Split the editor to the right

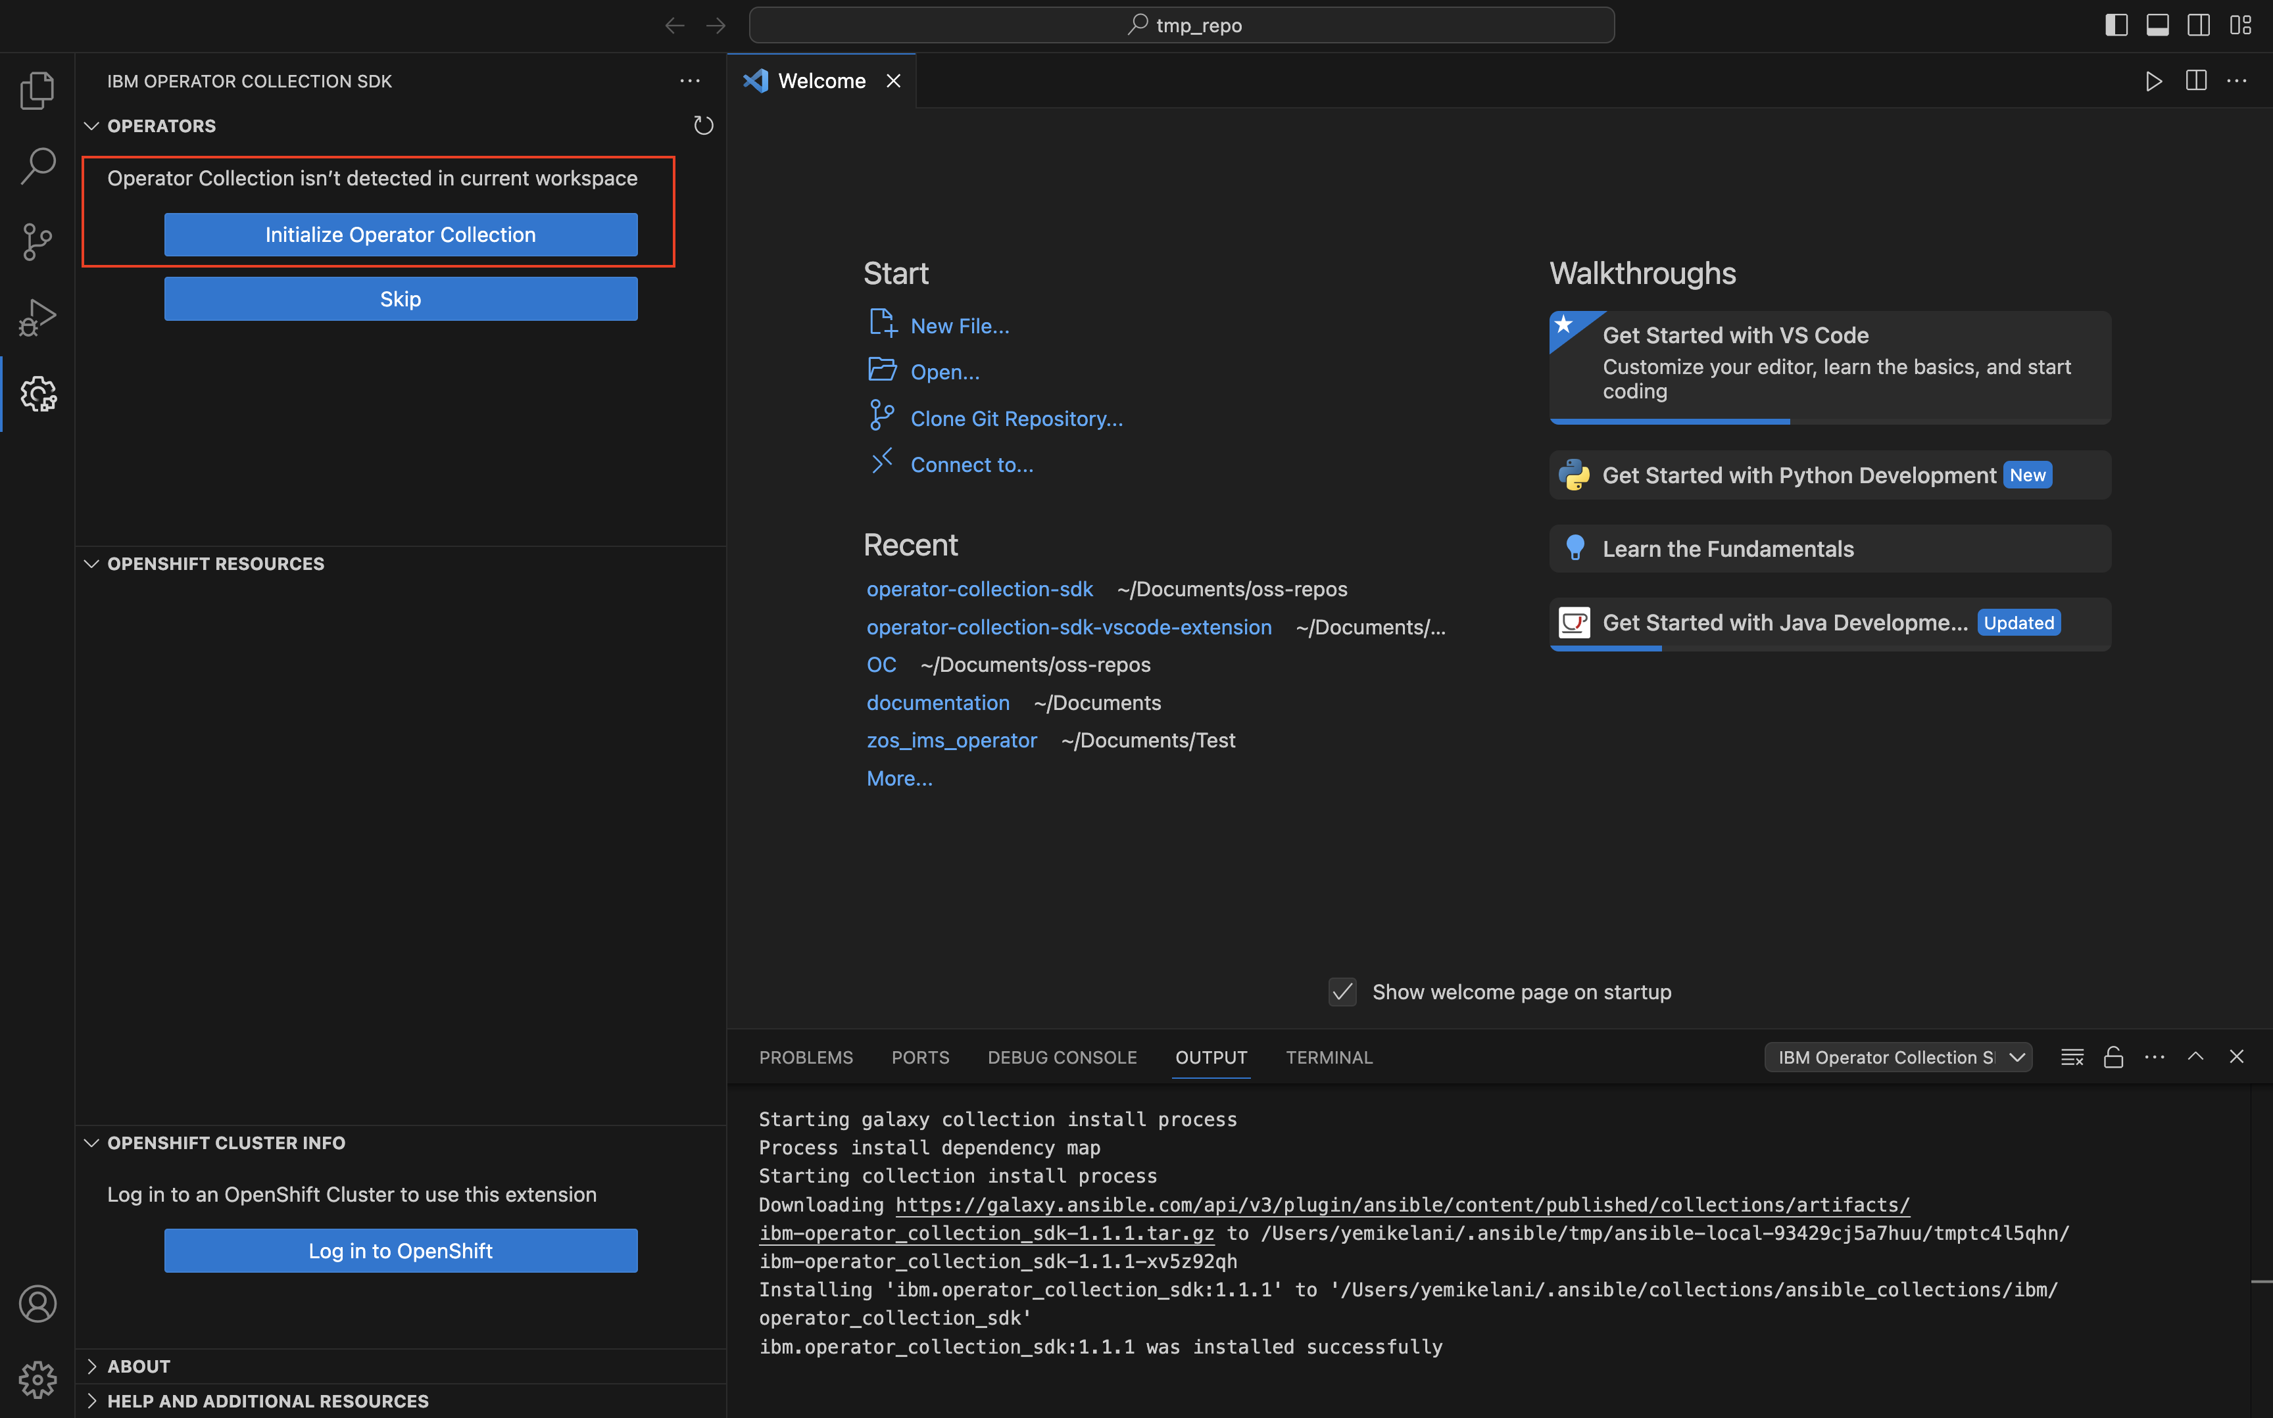tap(2195, 81)
